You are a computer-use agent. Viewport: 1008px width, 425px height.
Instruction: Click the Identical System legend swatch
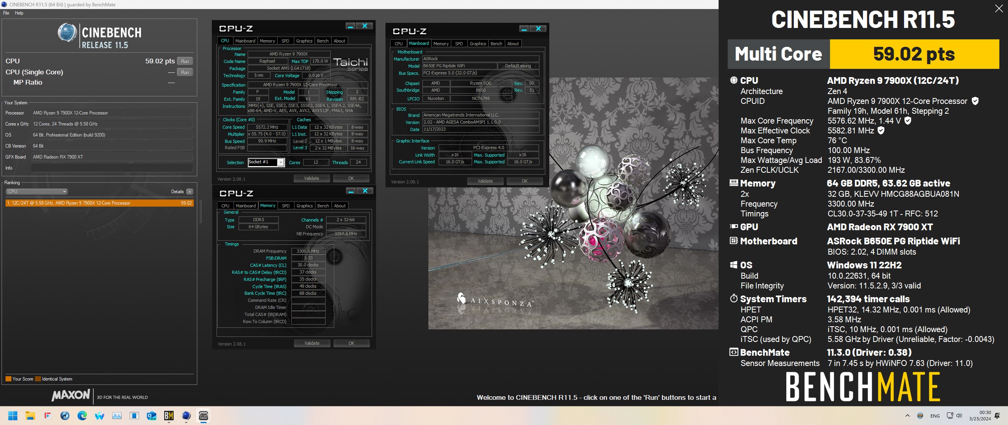click(38, 379)
